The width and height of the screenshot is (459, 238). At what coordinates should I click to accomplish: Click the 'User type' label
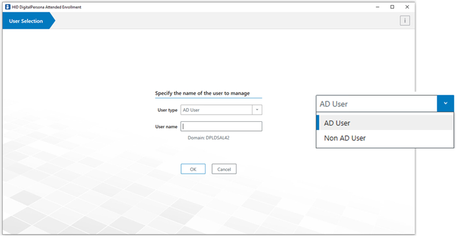(167, 110)
